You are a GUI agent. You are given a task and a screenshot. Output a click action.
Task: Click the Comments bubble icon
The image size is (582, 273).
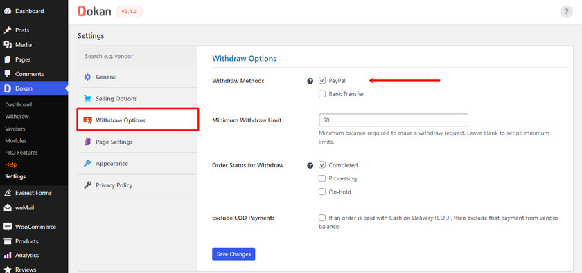[x=8, y=74]
